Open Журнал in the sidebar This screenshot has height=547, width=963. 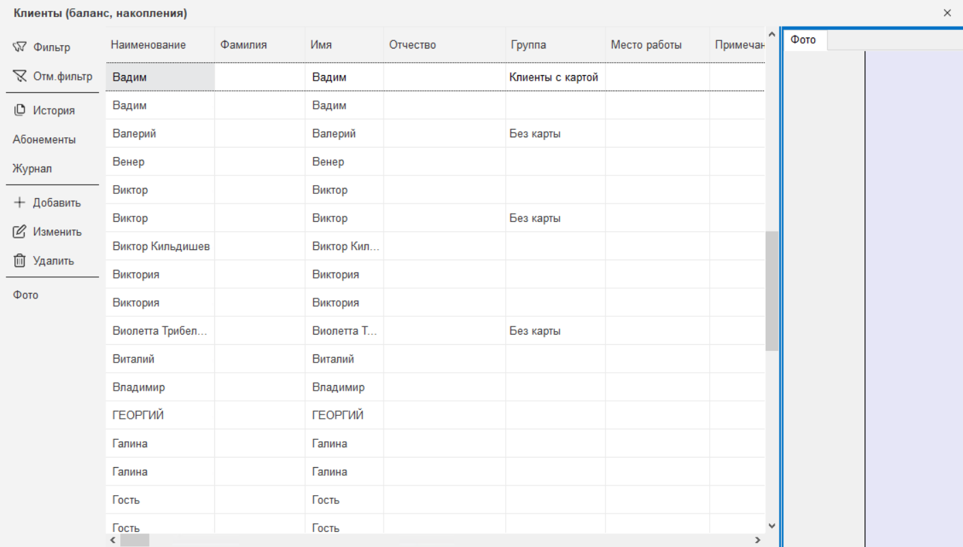[32, 169]
